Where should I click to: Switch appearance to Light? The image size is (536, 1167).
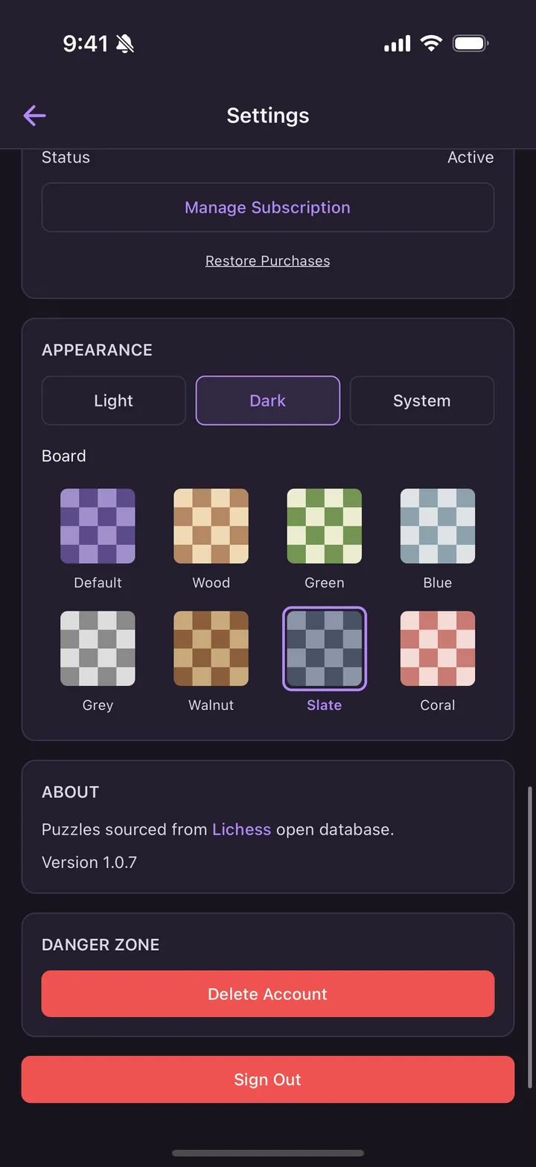(114, 400)
